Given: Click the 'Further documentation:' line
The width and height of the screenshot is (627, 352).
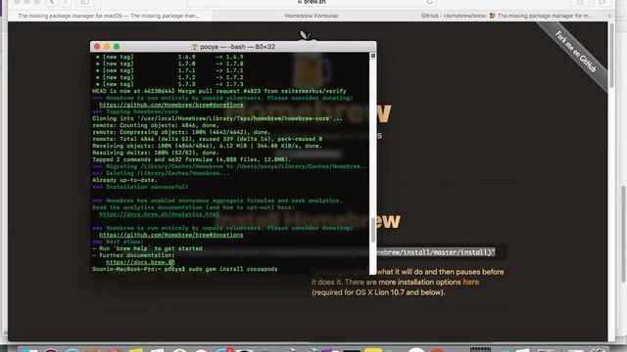Looking at the screenshot, I should point(133,255).
